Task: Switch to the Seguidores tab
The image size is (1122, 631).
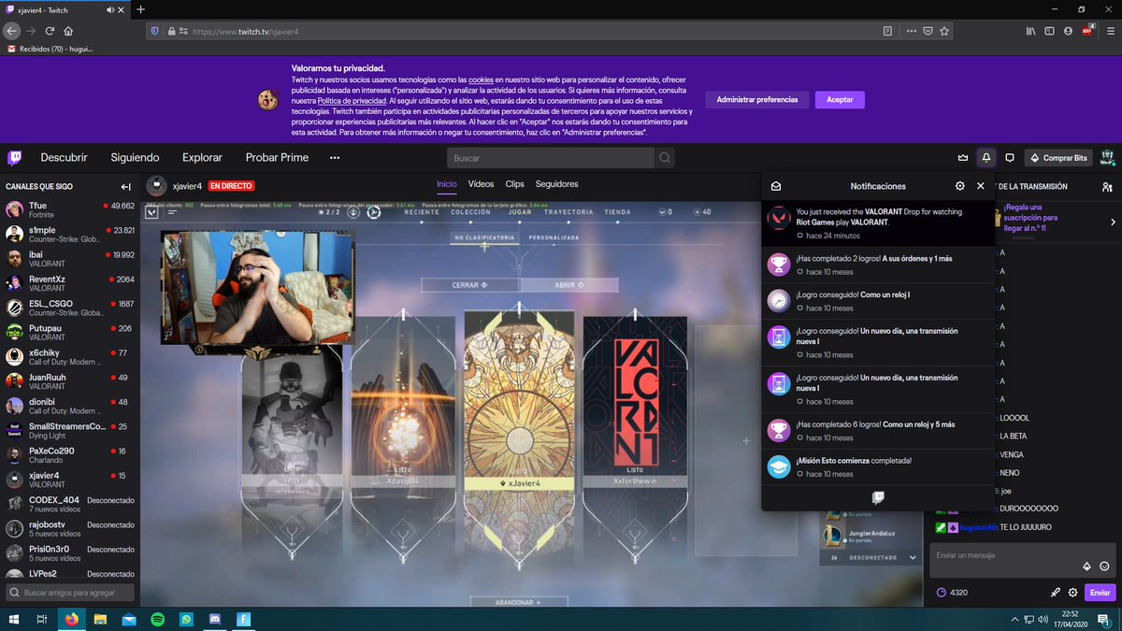Action: tap(556, 184)
